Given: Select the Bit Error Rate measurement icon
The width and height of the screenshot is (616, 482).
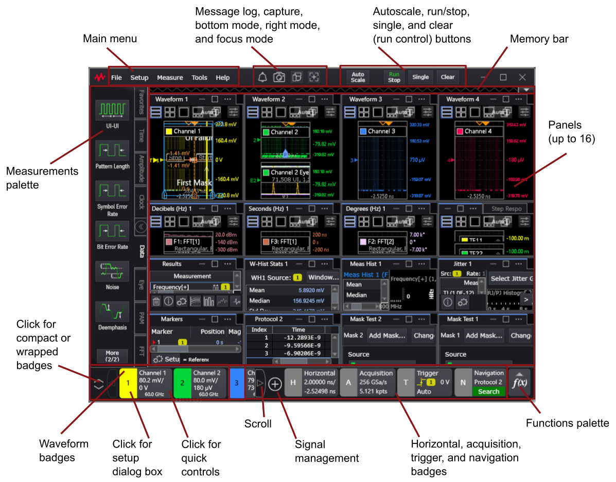Looking at the screenshot, I should pyautogui.click(x=112, y=231).
